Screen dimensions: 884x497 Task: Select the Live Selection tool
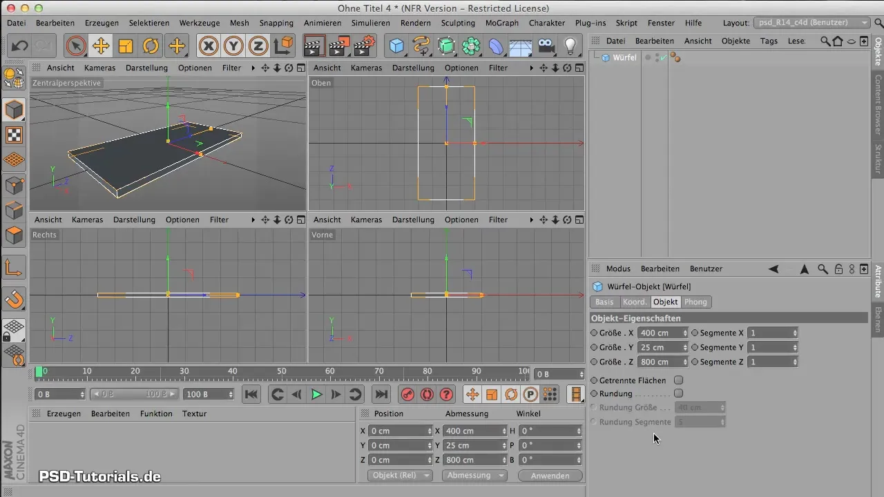click(76, 46)
